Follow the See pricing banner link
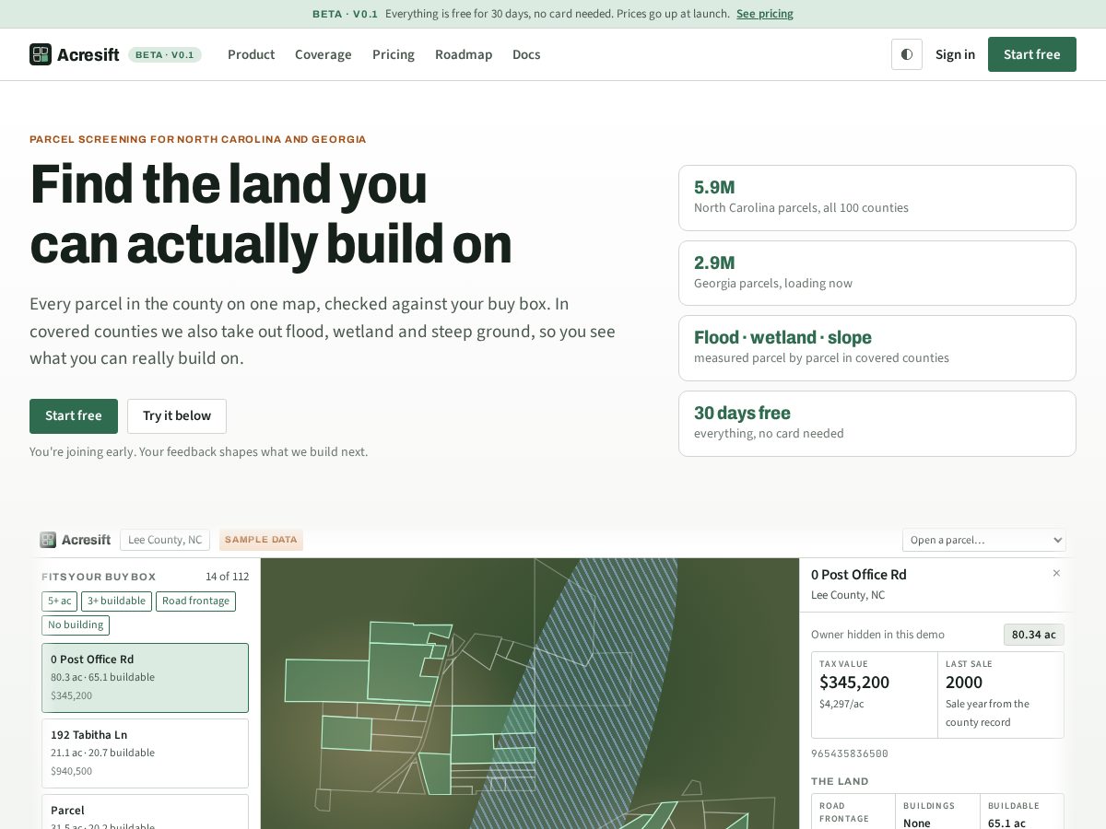Screen dimensions: 1106x829 765,14
